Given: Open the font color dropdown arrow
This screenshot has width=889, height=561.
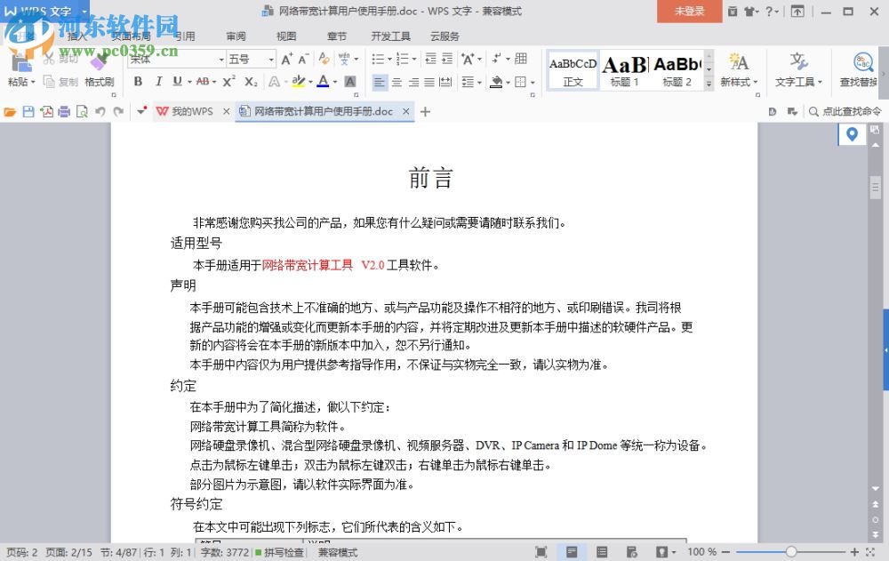Looking at the screenshot, I should (x=336, y=82).
